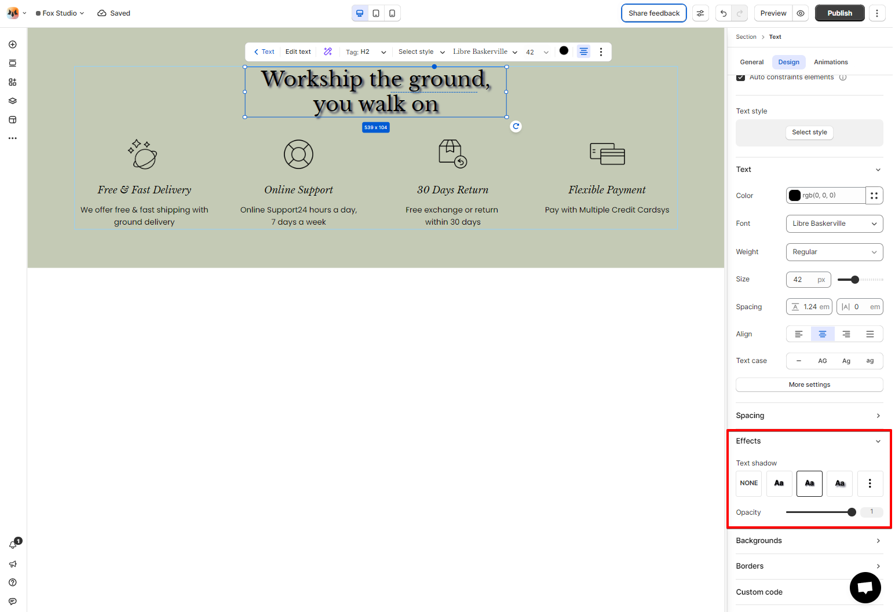This screenshot has width=895, height=612.
Task: Click Share feedback button
Action: (x=654, y=13)
